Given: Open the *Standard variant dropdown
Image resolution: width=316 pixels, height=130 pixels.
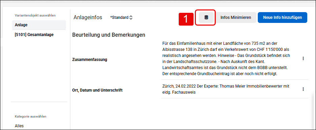Looking at the screenshot, I should click(121, 18).
